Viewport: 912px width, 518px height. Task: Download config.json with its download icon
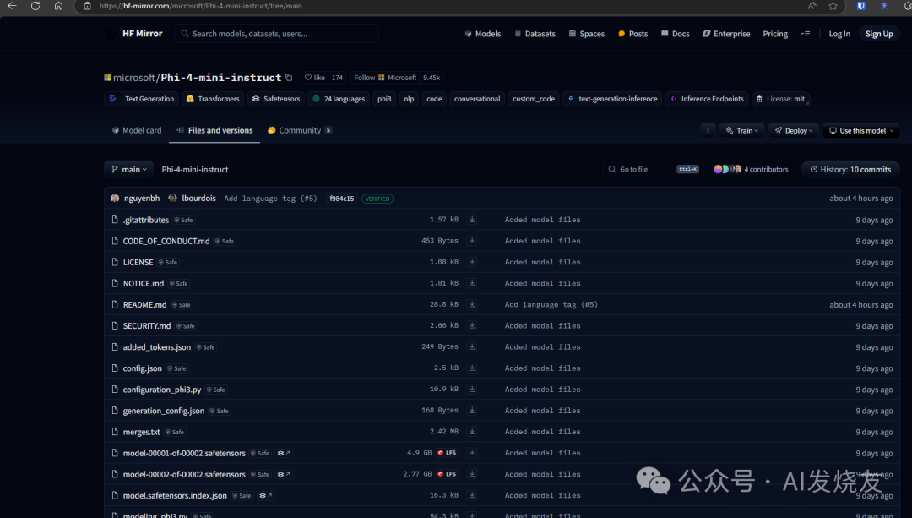[x=472, y=368]
